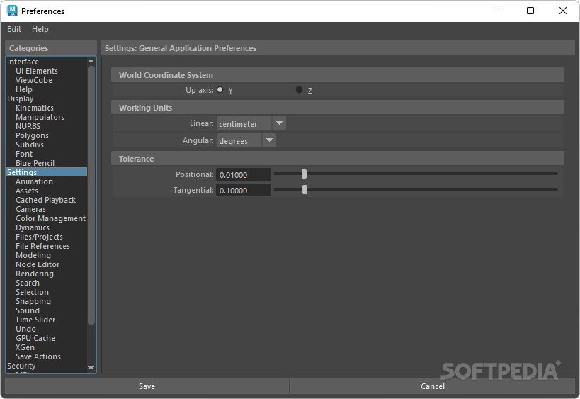
Task: Select the Animation category
Action: point(34,181)
